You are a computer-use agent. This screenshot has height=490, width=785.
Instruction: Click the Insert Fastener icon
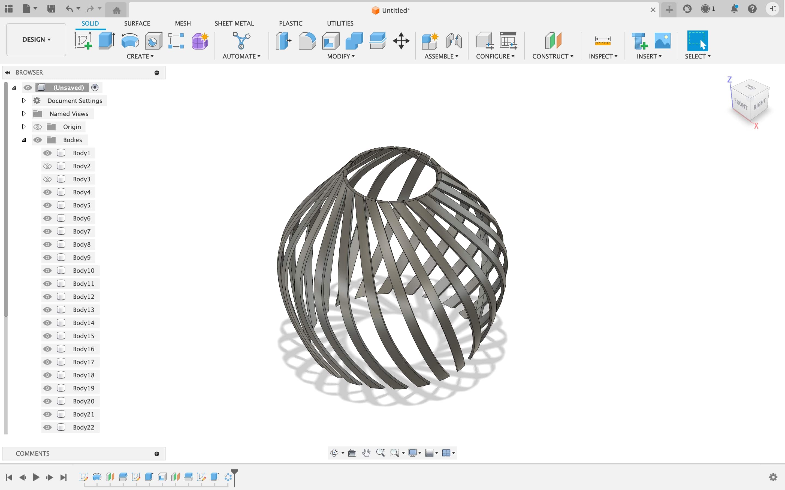click(x=639, y=41)
